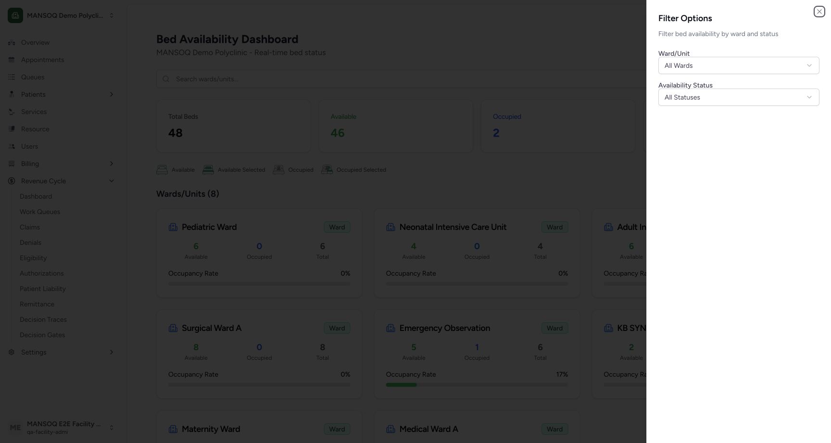Close the Filter Options panel
Viewport: 831px width, 443px height.
pos(819,12)
